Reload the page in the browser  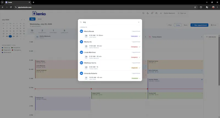(11, 7)
